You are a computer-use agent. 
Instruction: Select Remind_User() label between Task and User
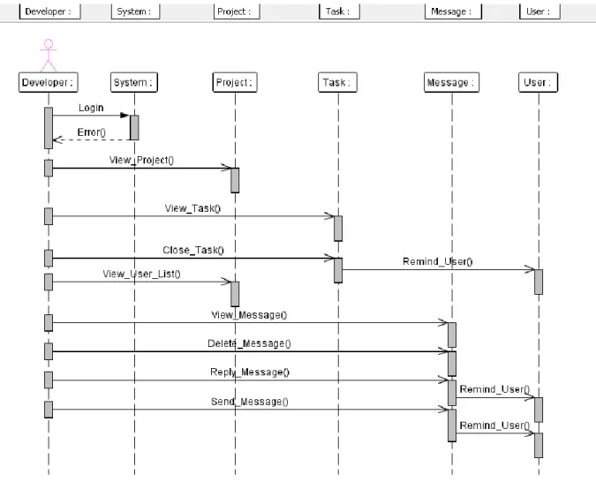tap(437, 261)
